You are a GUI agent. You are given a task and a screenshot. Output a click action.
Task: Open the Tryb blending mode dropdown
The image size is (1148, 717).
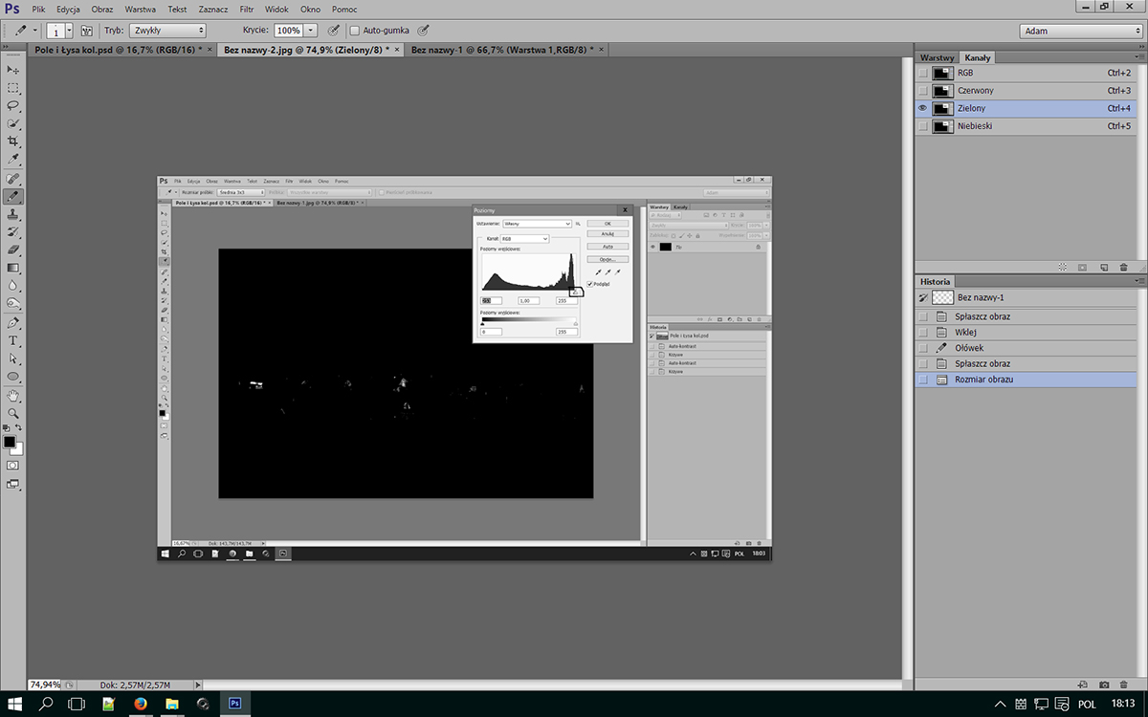pyautogui.click(x=168, y=31)
